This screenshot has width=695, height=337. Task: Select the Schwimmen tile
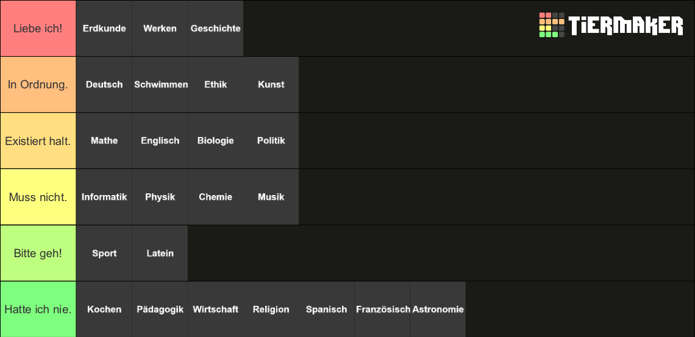[x=160, y=85]
